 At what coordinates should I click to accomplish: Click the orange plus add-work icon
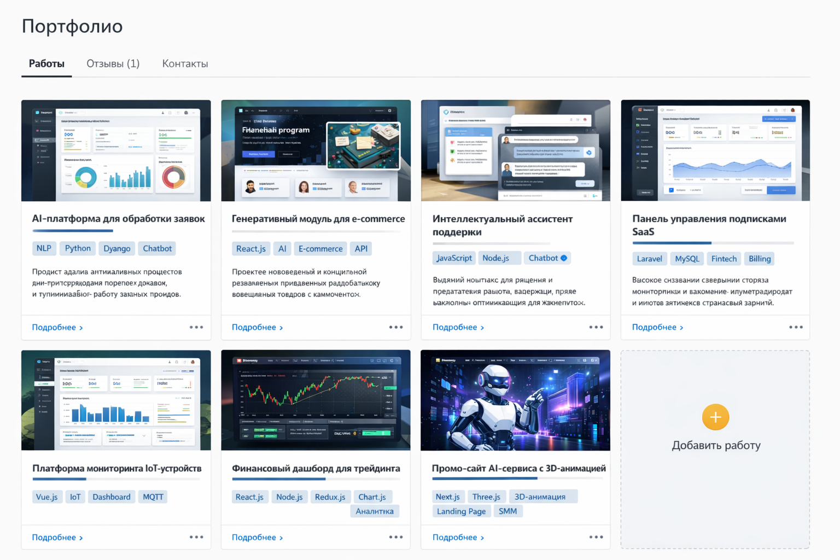click(715, 417)
